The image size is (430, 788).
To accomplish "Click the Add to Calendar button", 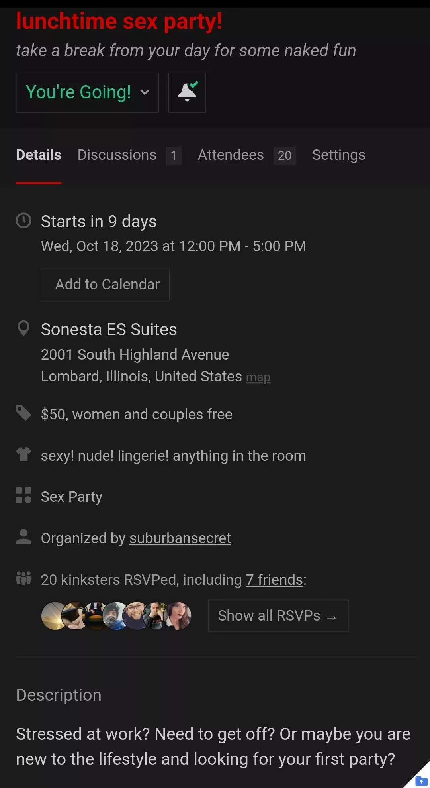I will click(105, 285).
